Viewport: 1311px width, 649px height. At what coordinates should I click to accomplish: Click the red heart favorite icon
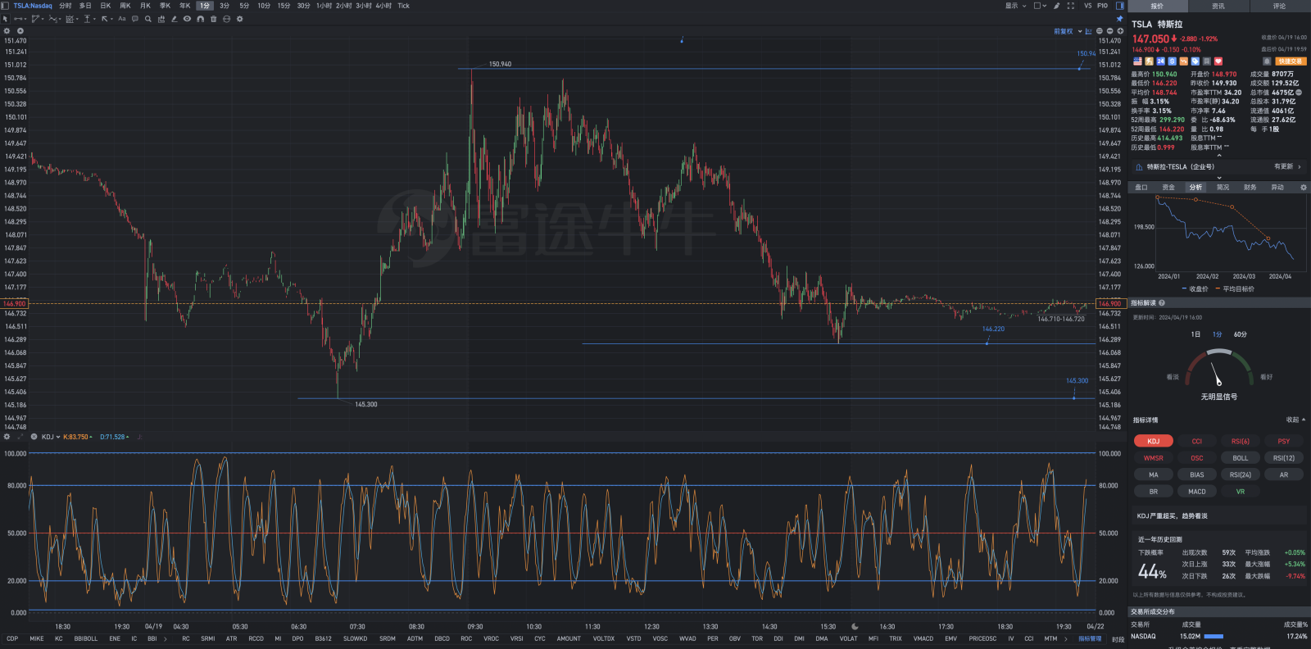click(1218, 61)
